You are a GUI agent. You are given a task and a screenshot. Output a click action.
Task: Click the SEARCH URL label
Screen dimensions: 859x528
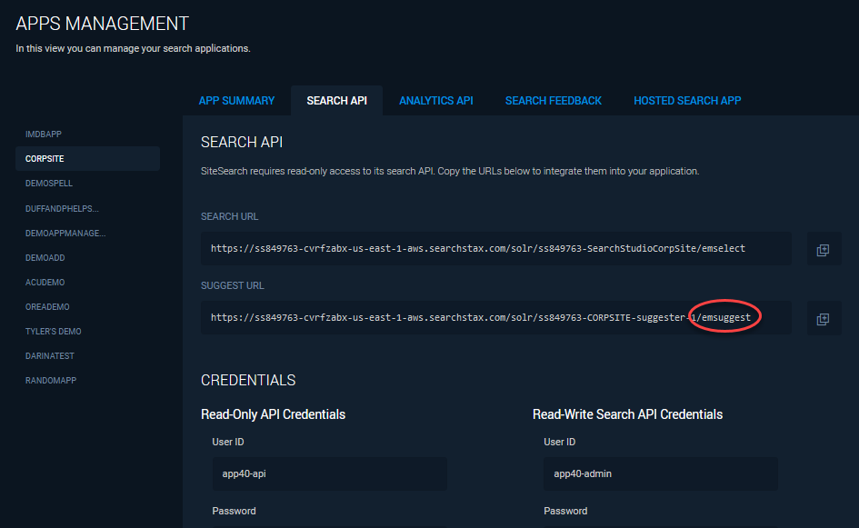point(230,217)
